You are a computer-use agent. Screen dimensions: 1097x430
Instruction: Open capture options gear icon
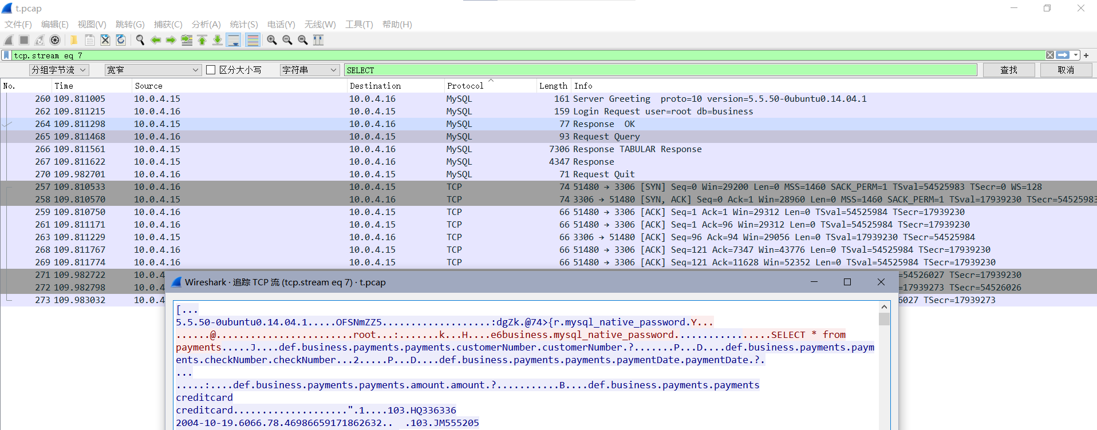point(55,40)
